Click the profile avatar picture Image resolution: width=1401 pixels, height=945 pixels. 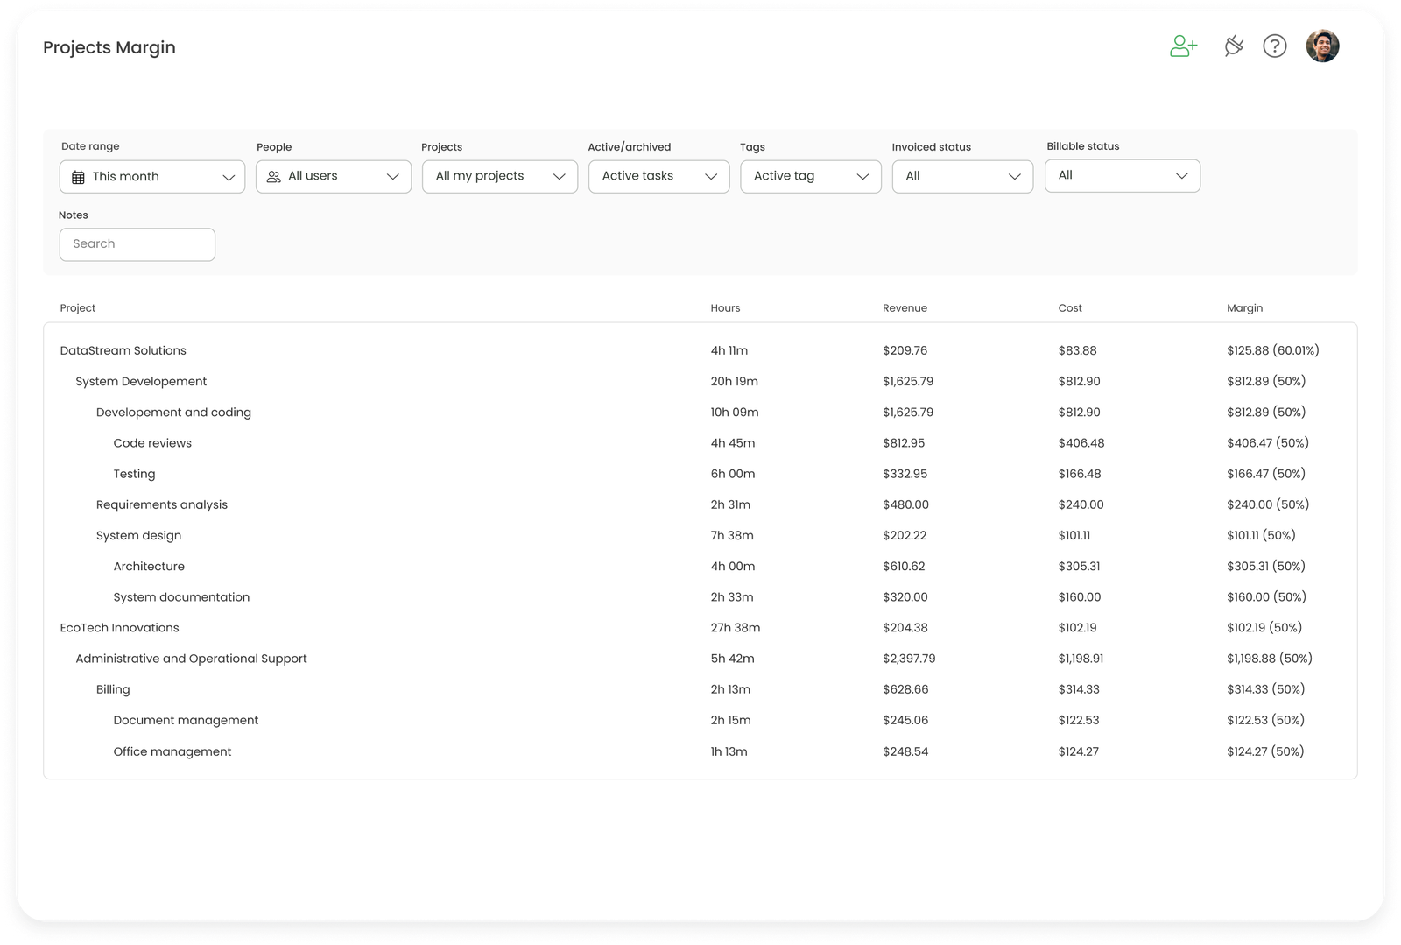point(1322,46)
